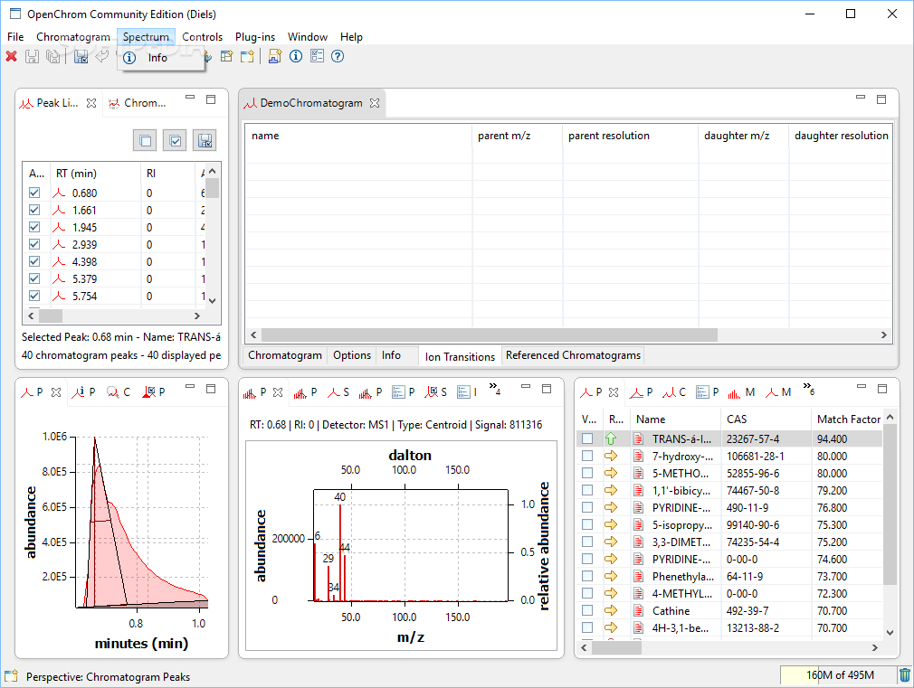Click ion transitions table right scroll arrow
This screenshot has width=914, height=688.
(884, 335)
